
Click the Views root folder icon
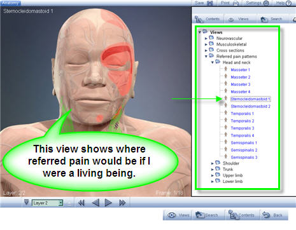coord(205,32)
